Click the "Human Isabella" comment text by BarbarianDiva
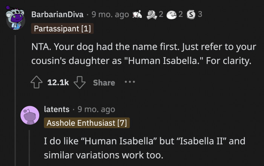 pyautogui.click(x=141, y=55)
